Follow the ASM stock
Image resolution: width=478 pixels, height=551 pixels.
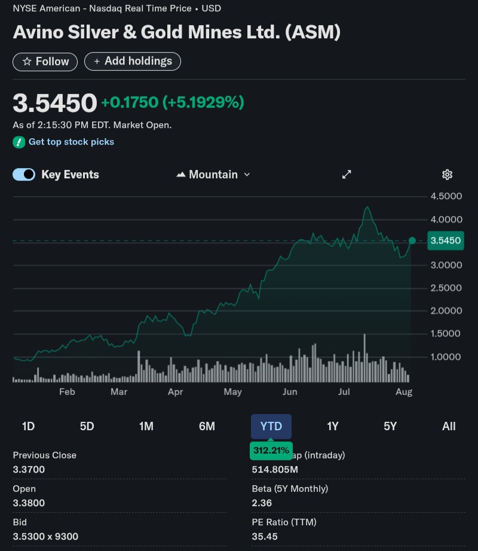(45, 62)
